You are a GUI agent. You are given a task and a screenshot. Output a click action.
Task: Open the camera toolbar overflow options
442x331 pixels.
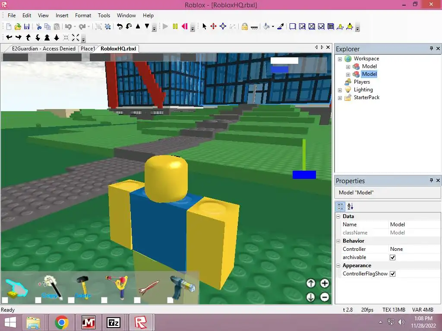[83, 39]
